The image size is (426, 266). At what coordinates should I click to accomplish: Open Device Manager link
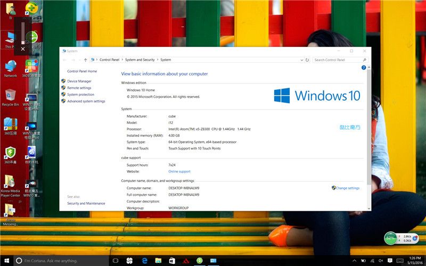pyautogui.click(x=79, y=81)
